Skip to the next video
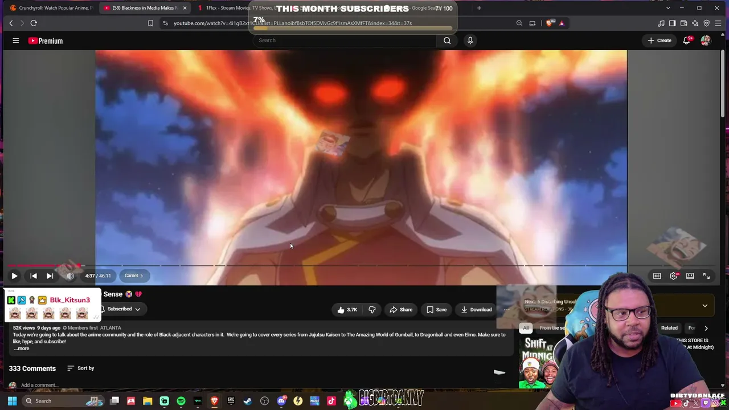Screen dimensions: 729x410 click(50, 276)
